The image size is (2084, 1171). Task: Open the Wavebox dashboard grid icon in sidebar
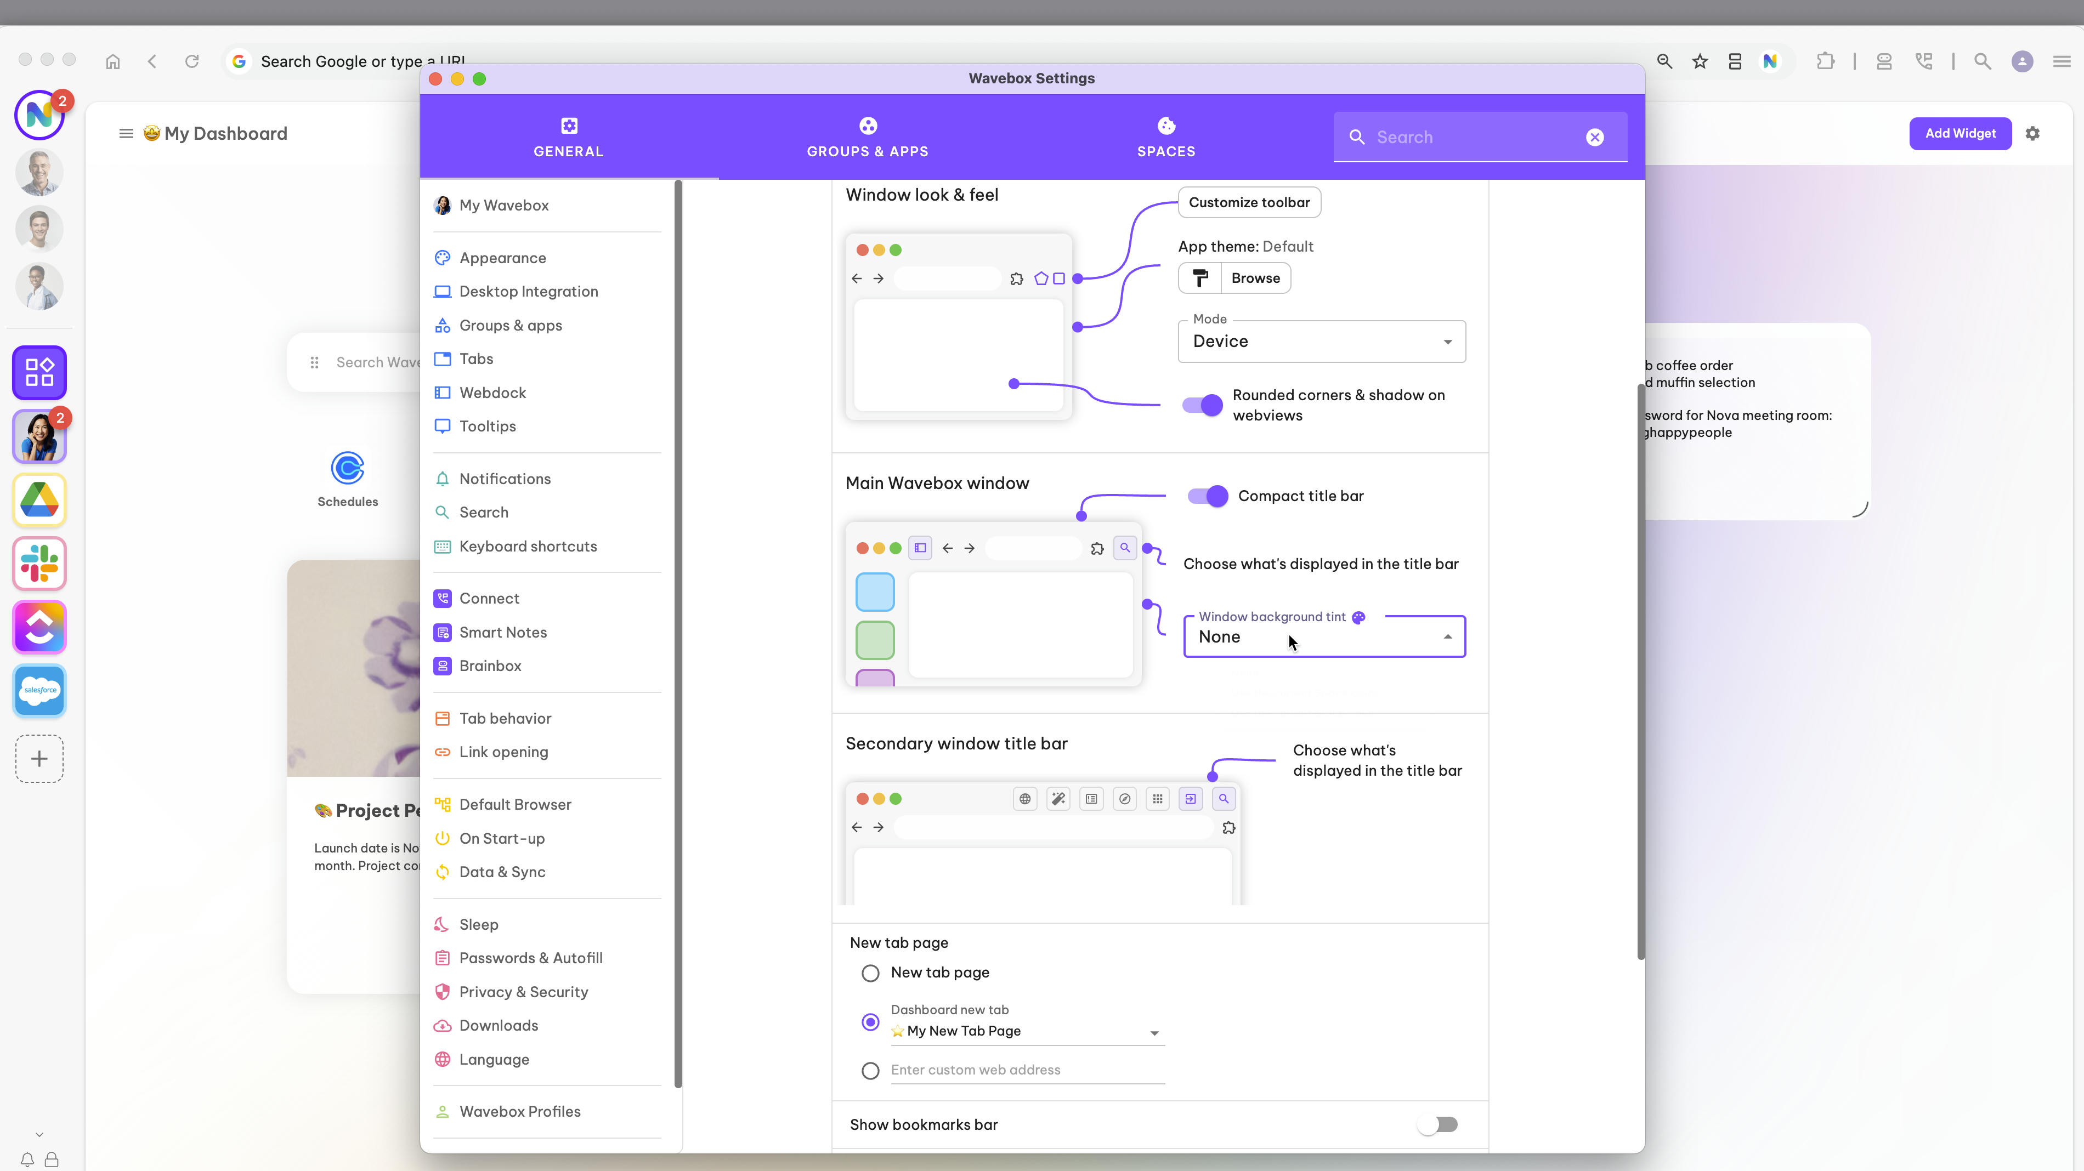[x=39, y=373]
